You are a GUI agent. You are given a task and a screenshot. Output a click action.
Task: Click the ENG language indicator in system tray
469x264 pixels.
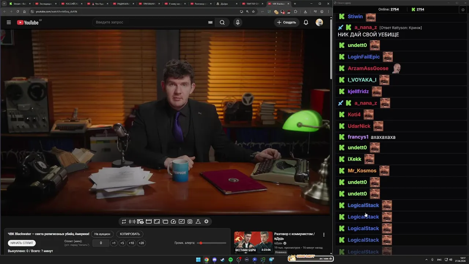click(439, 260)
